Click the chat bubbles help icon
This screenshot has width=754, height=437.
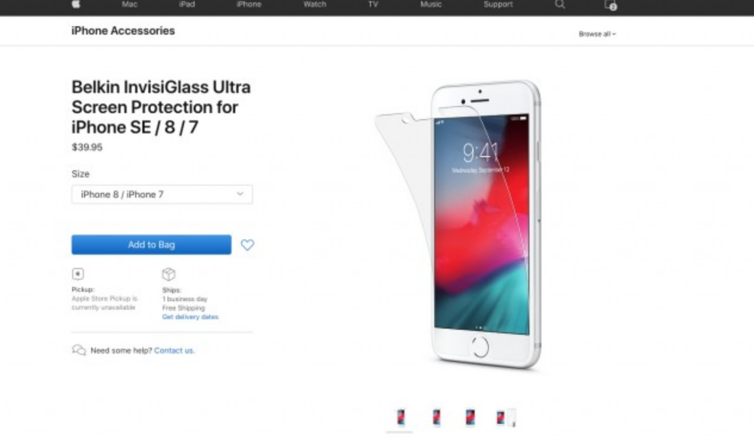click(79, 350)
